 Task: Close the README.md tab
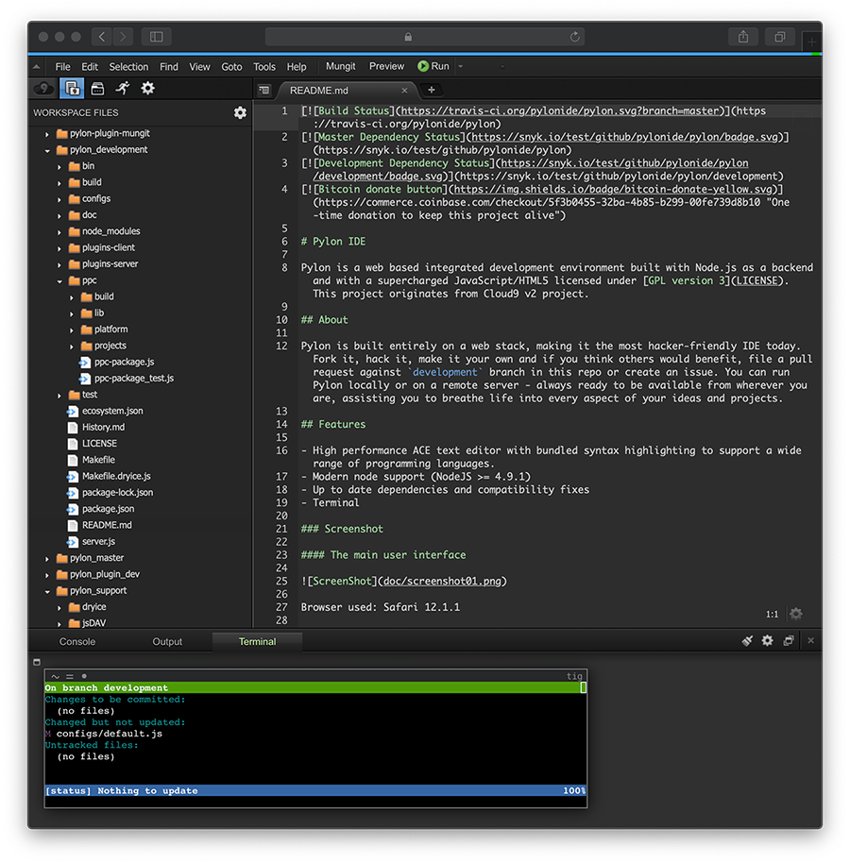click(x=404, y=91)
